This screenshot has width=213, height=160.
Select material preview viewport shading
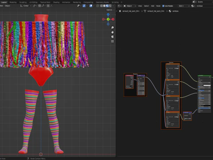[x=107, y=6]
